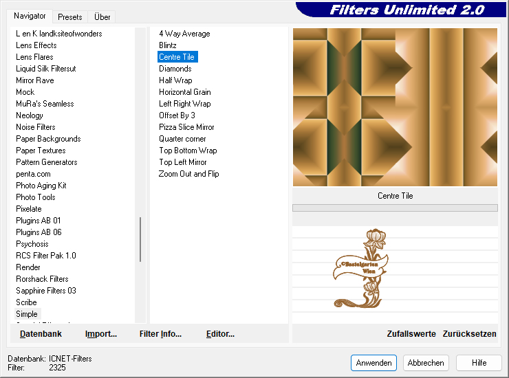Choose Left Right Wrap filter
509x378 pixels.
click(x=185, y=104)
